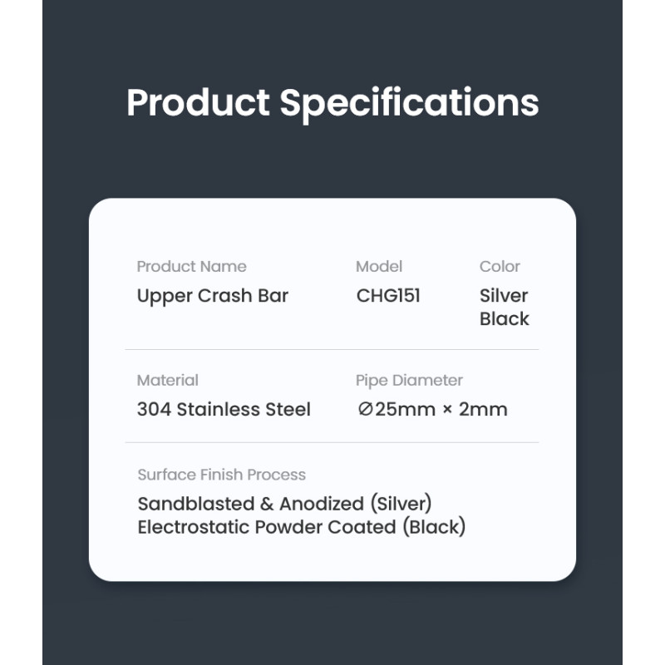Click the diameter symbol before 25mm
Screen dimensions: 665x665
coord(364,410)
